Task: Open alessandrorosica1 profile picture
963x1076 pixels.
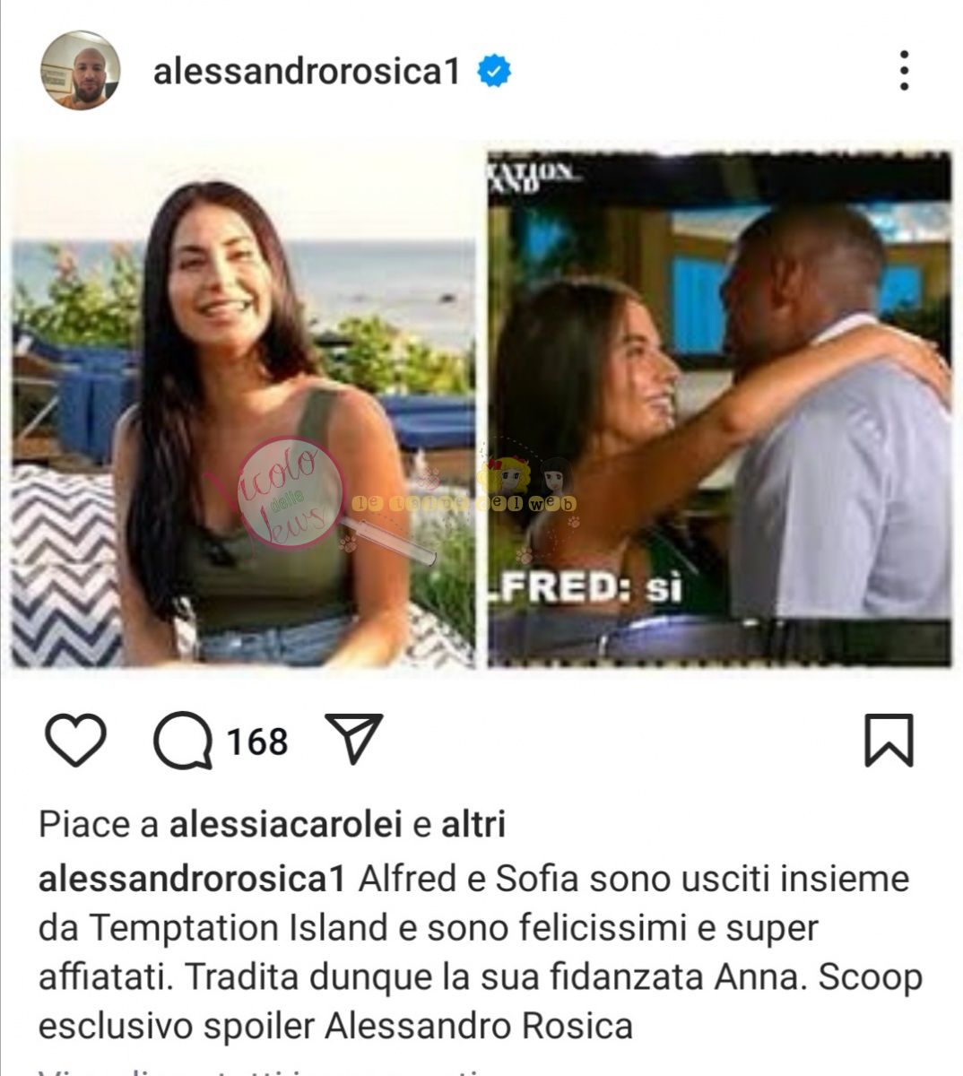Action: coord(81,70)
